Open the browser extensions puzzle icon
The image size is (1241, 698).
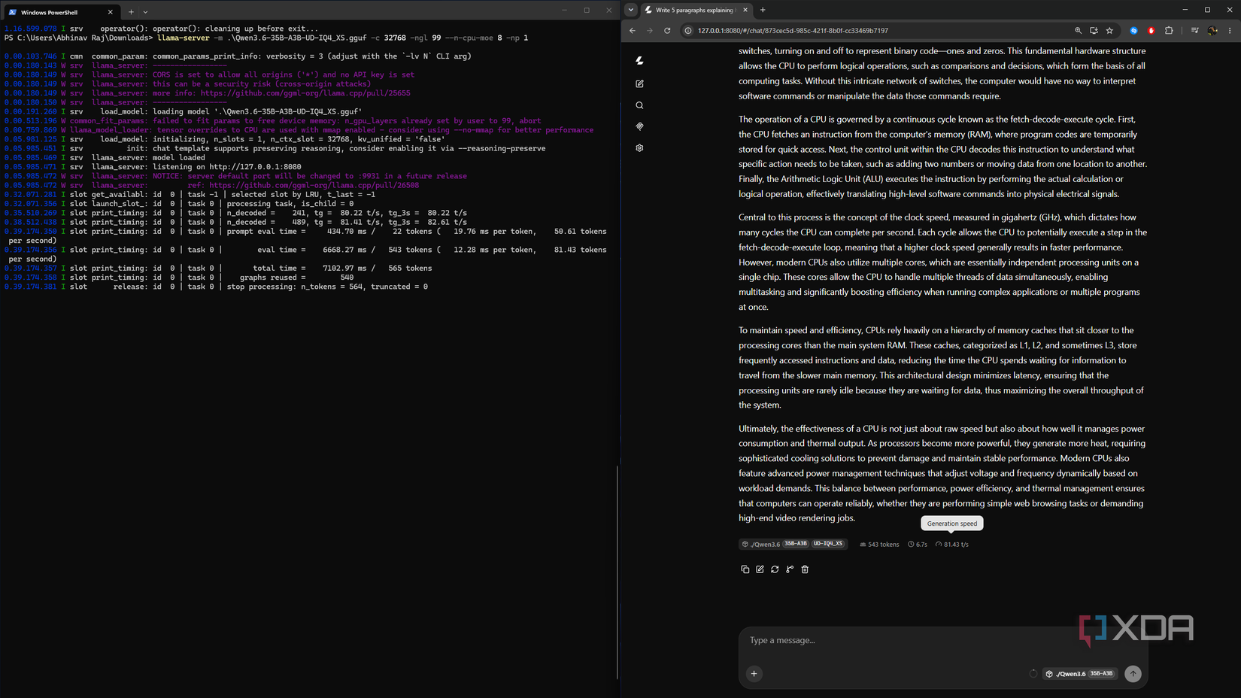click(x=1169, y=31)
